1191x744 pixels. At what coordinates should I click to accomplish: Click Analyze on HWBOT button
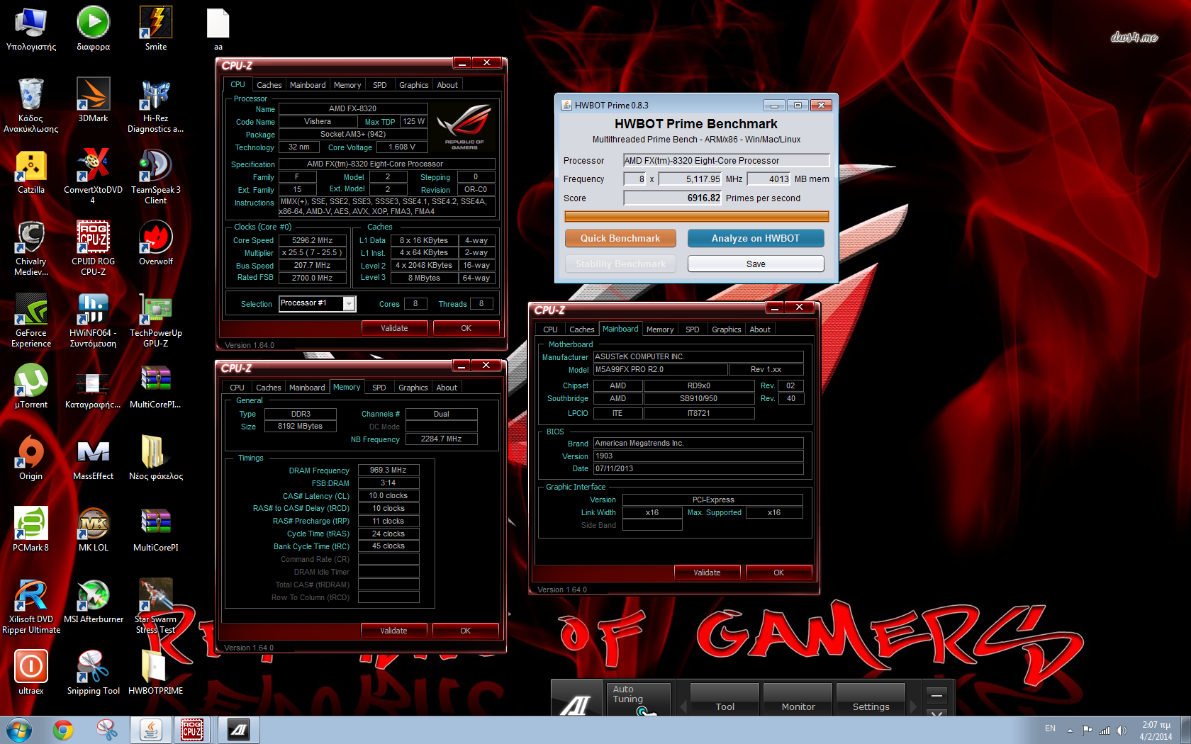(x=756, y=238)
